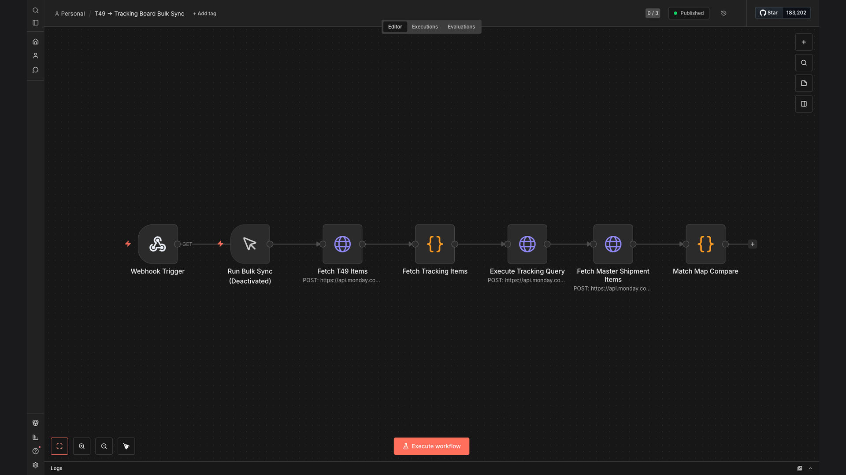Open the Help question mark icon

pos(35,451)
